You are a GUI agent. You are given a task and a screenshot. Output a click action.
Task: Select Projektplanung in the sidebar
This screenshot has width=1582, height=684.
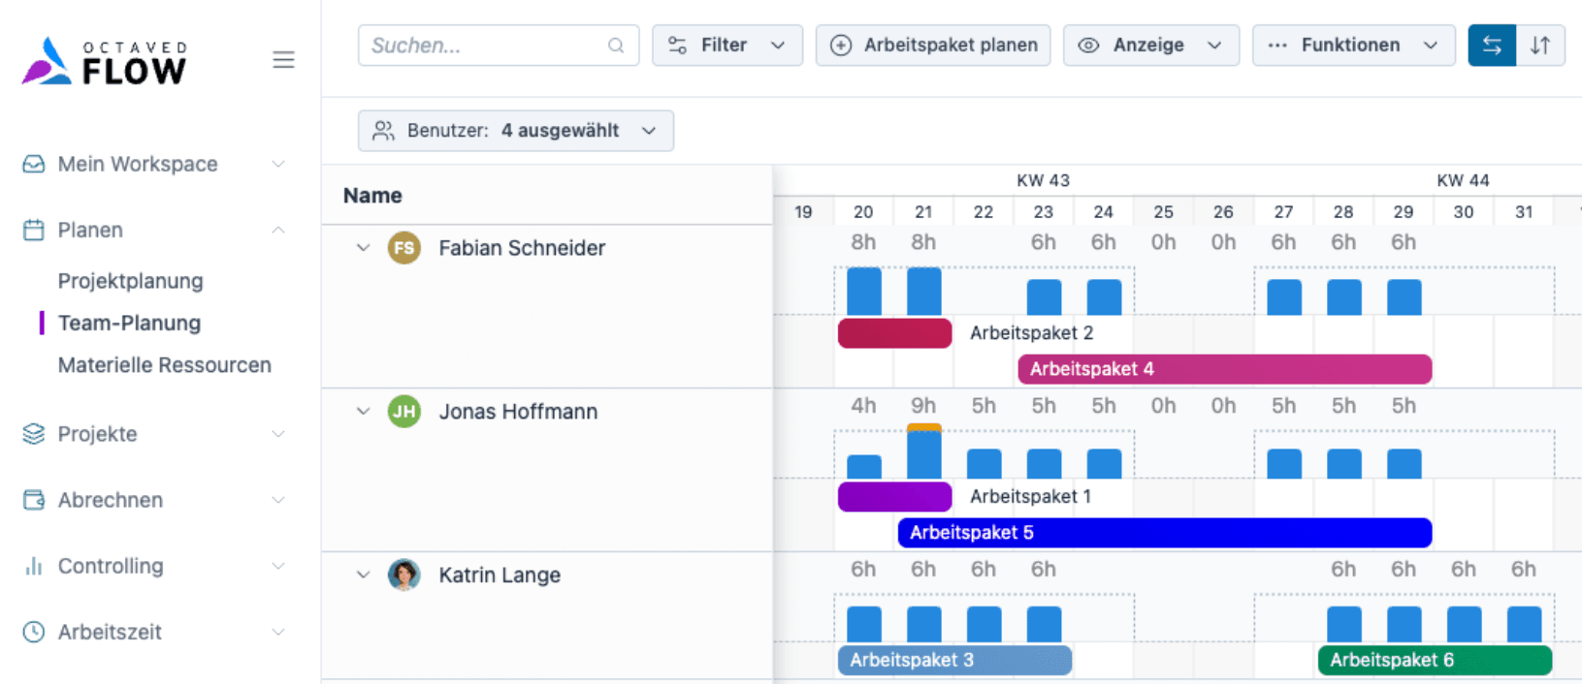pos(131,281)
